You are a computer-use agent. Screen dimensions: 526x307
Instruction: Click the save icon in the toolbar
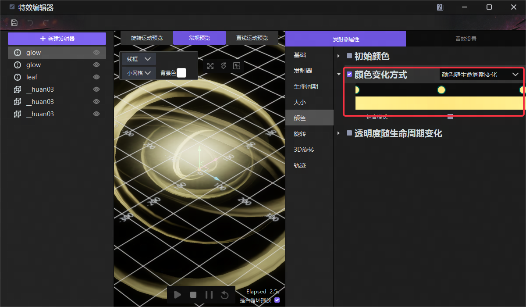(14, 23)
